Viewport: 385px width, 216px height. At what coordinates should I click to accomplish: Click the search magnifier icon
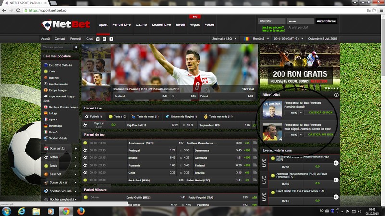click(x=76, y=47)
